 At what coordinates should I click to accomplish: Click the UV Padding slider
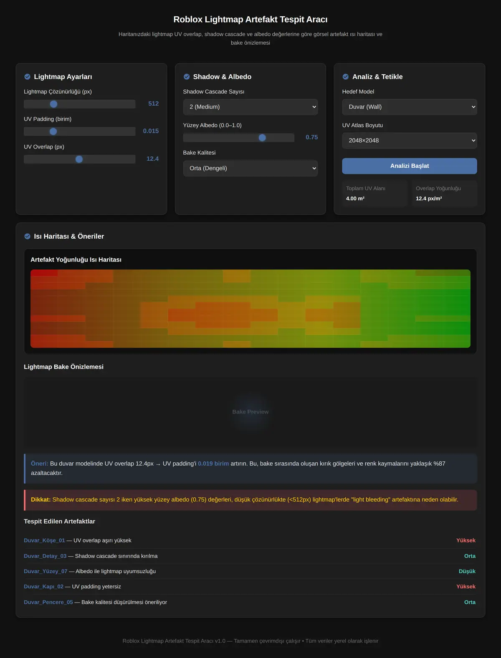pyautogui.click(x=79, y=131)
